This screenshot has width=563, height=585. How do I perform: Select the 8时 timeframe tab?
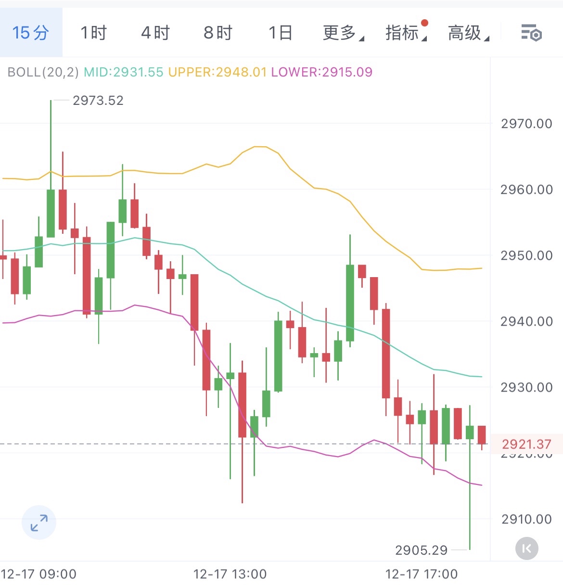click(218, 33)
